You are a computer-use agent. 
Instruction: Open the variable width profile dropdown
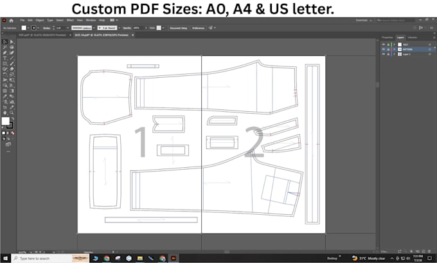coord(94,28)
